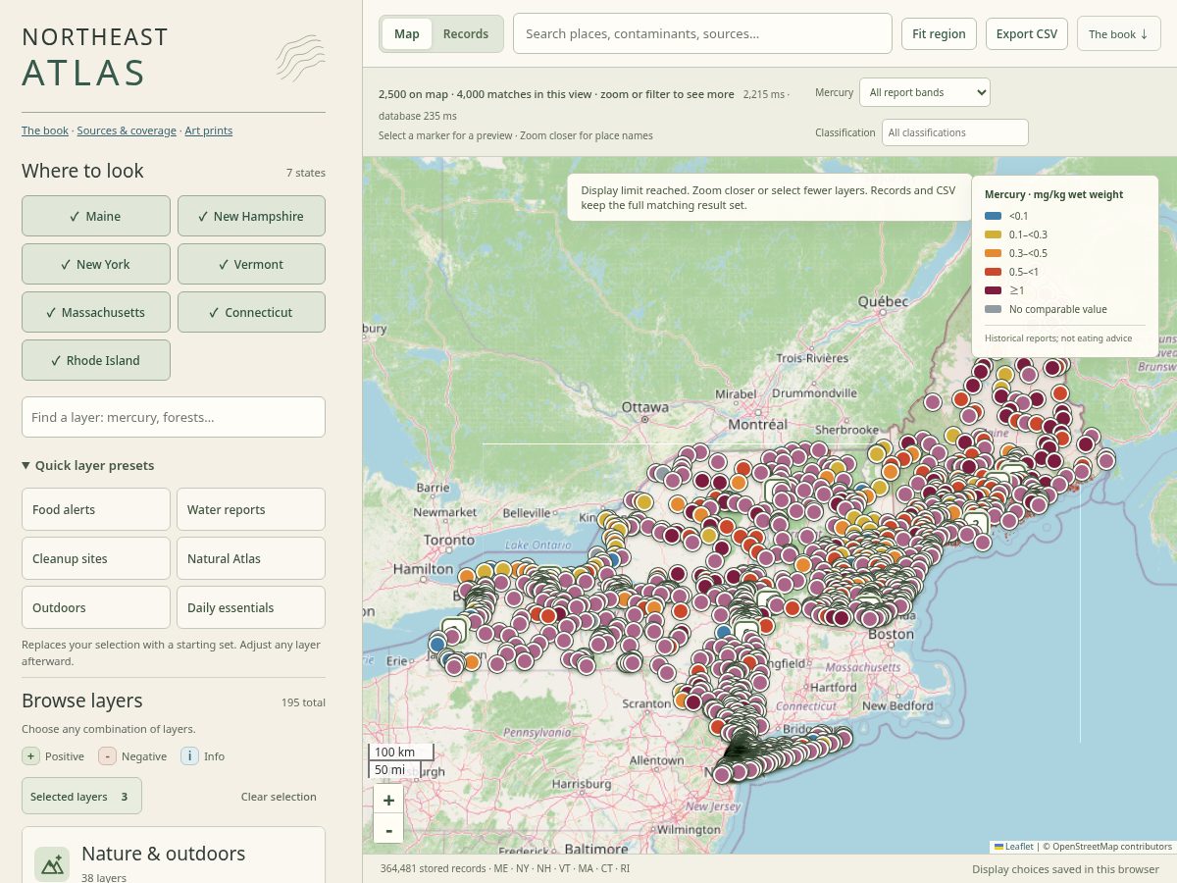Click the plus Positive legend badge
Image resolution: width=1177 pixels, height=883 pixels.
(x=31, y=755)
